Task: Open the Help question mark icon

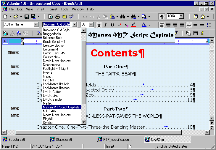Action: [x=196, y=17]
